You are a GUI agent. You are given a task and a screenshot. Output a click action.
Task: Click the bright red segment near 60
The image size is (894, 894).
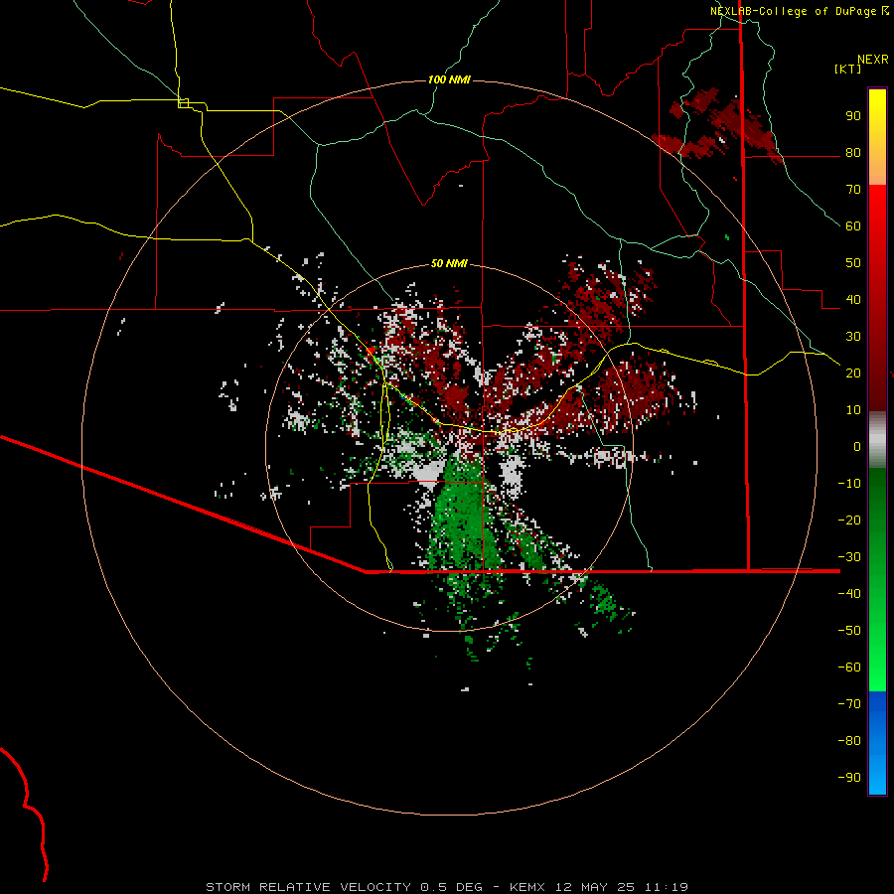pos(877,225)
